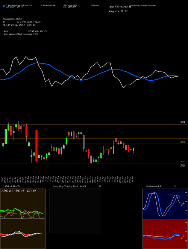Viewport: 188px width, 249px height.
Task: Click the blue 12 Day SMA legend square
Action: pyautogui.click(x=4, y=6)
